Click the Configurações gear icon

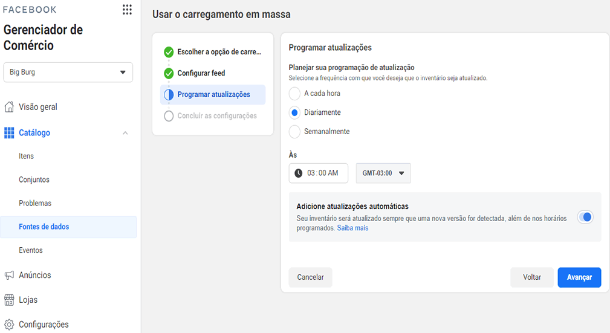coord(9,325)
